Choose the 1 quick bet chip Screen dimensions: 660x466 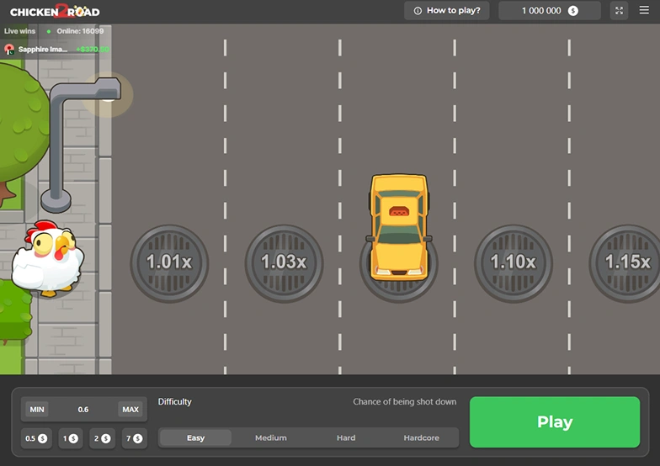[x=71, y=438]
